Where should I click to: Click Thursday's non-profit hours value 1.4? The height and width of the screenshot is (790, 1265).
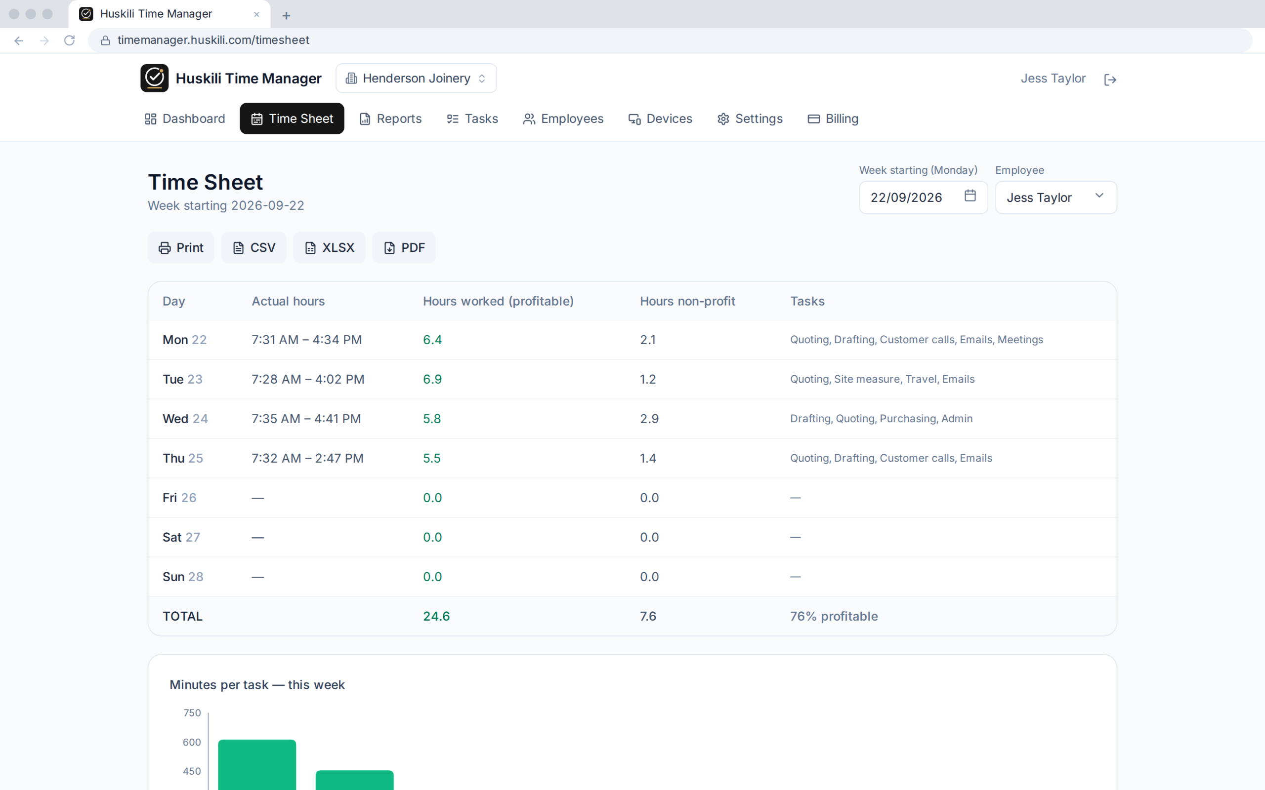648,458
